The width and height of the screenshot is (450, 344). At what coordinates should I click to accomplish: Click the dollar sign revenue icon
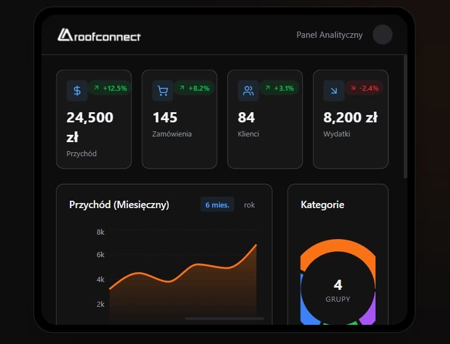pos(77,90)
